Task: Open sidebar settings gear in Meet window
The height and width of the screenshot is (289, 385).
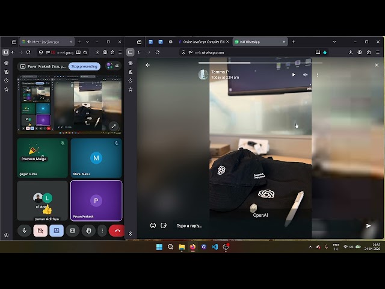Action: (7, 235)
